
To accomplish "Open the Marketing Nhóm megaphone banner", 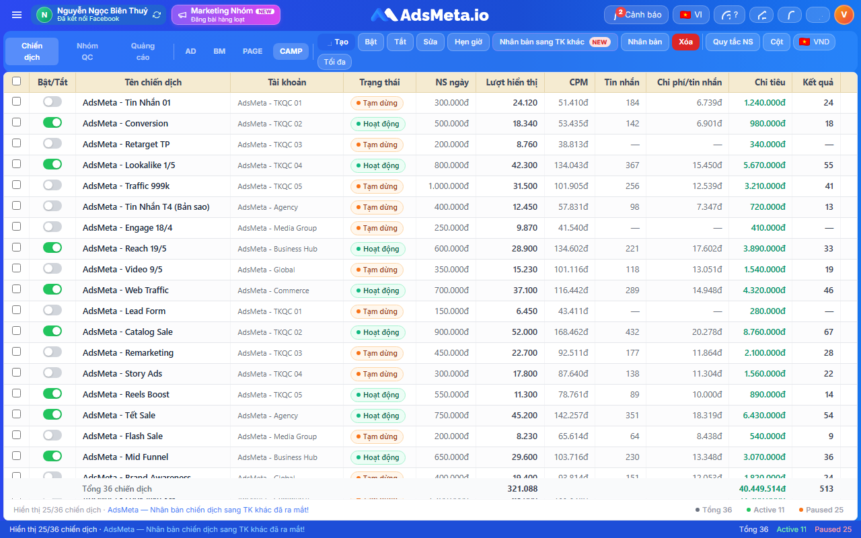I will (x=226, y=15).
